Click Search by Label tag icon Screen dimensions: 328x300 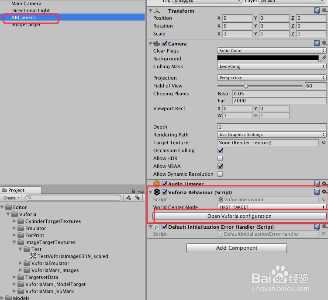coord(138,198)
